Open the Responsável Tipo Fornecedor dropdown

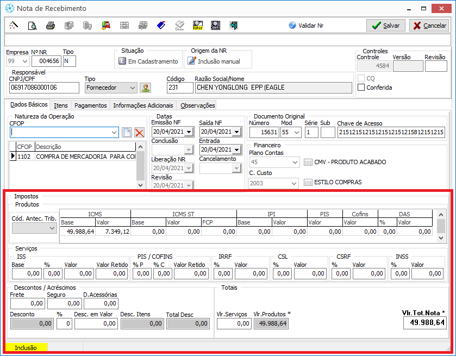pyautogui.click(x=132, y=88)
